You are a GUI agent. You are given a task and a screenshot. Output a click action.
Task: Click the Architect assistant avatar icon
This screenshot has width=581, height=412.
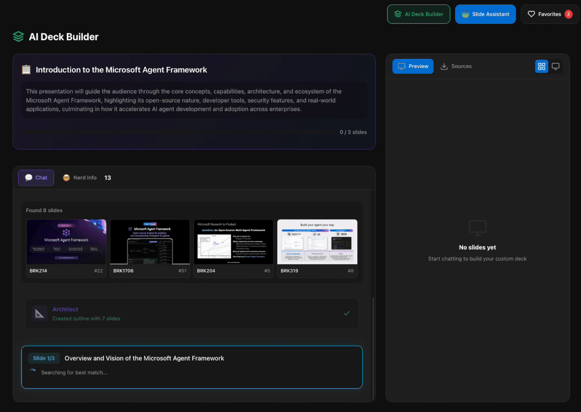tap(39, 314)
